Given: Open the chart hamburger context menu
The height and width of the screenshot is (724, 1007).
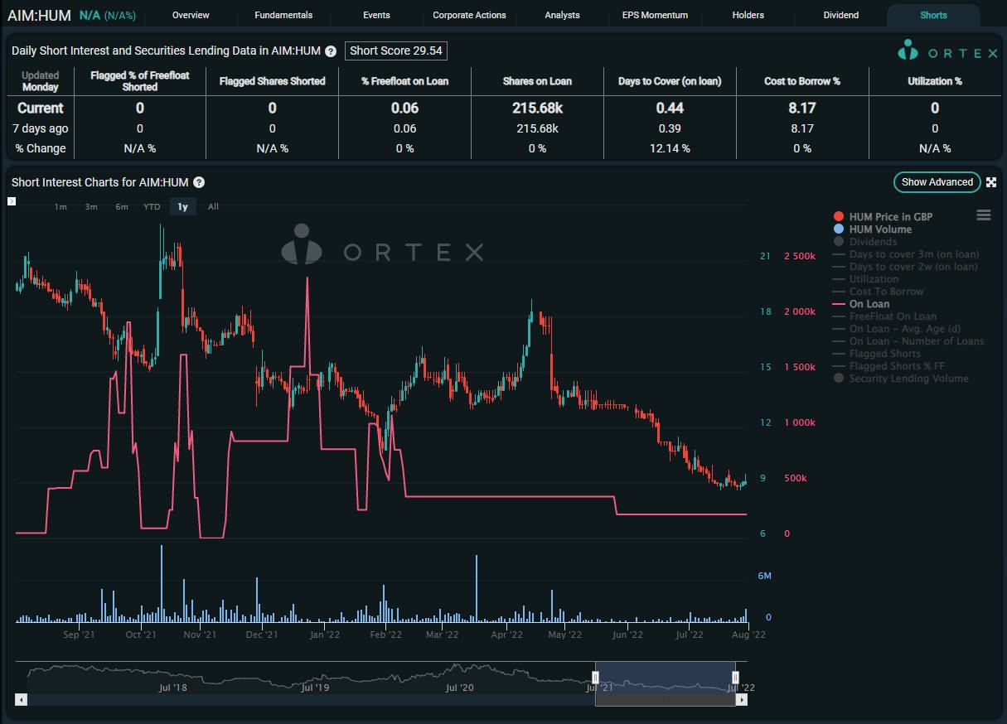Looking at the screenshot, I should point(984,215).
